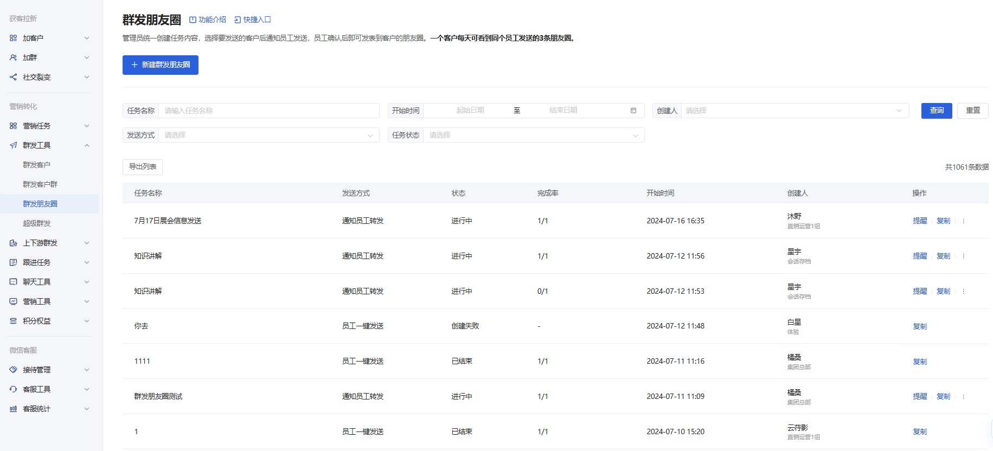The height and width of the screenshot is (451, 993).
Task: Open more options for 群发朋友圈测试 row
Action: (x=964, y=397)
